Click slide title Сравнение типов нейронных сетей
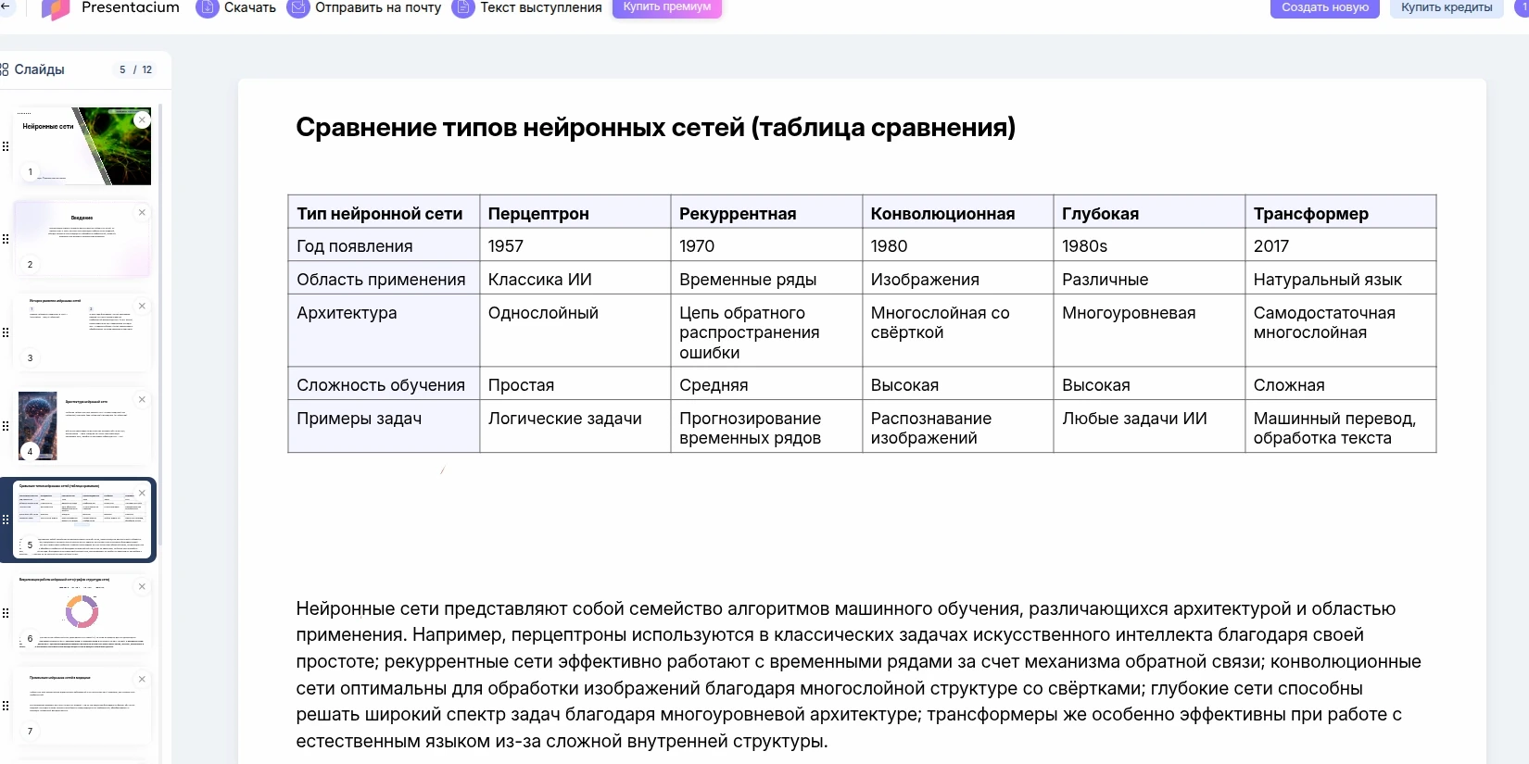The image size is (1529, 764). pyautogui.click(x=655, y=128)
